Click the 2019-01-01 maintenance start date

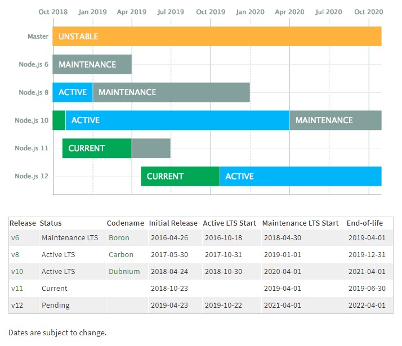point(283,254)
